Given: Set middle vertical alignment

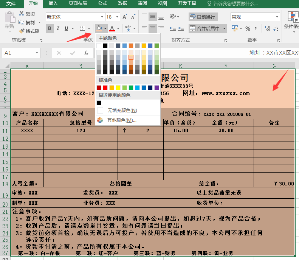Looking at the screenshot, I should pos(153,17).
